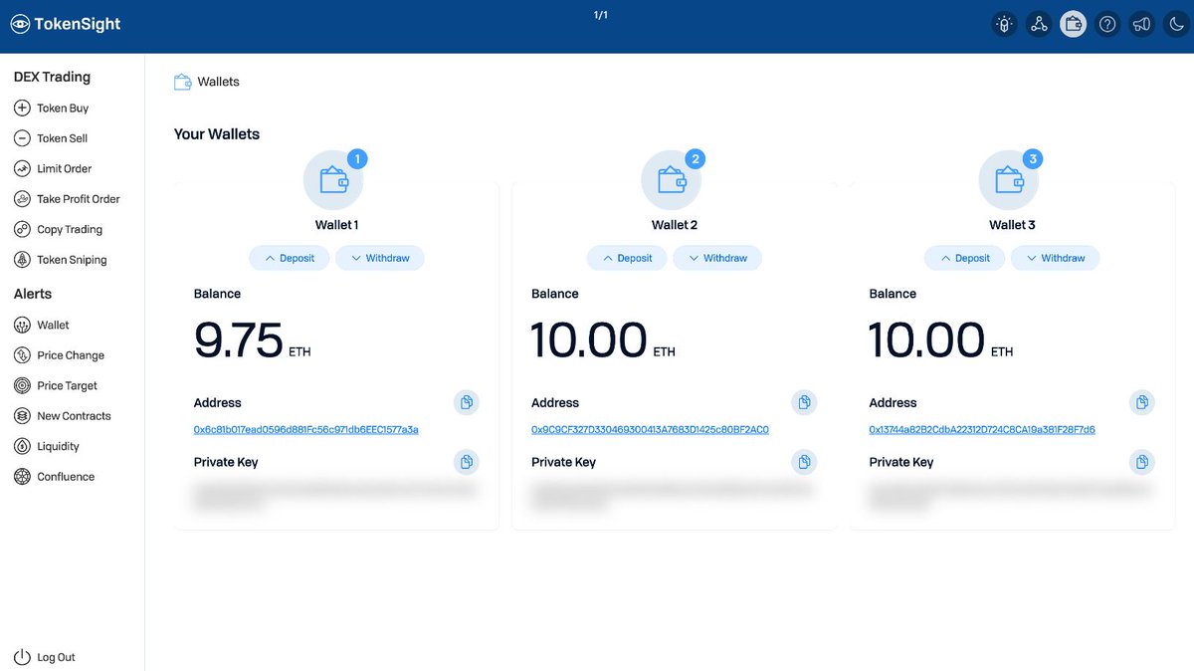This screenshot has width=1194, height=671.
Task: Click blurred private key of Wallet 3
Action: pyautogui.click(x=1010, y=495)
